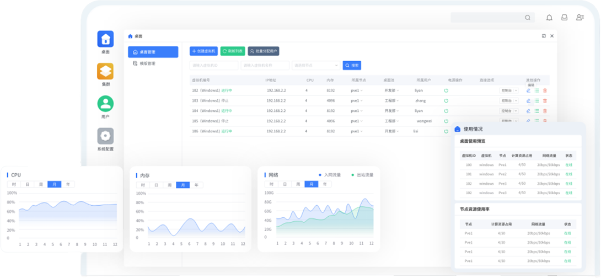Open 系统配置 gear icon in sidebar

click(x=105, y=136)
